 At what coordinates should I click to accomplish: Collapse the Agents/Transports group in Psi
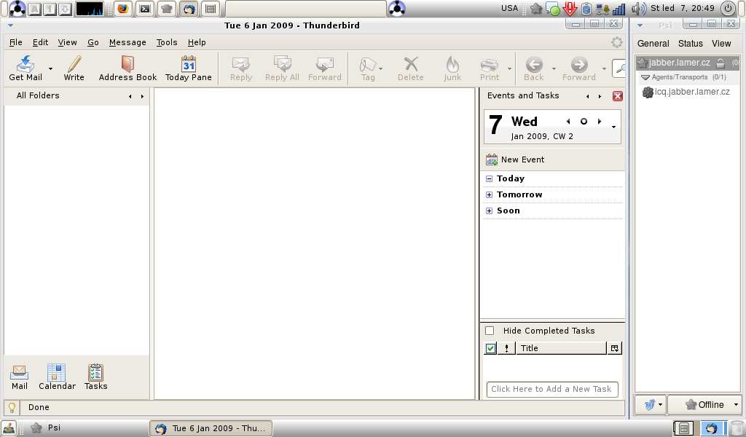point(645,77)
